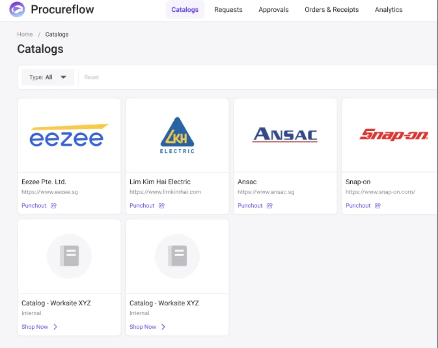This screenshot has height=348, width=438.
Task: Click first Worksite XYZ catalog book icon
Action: [x=69, y=256]
